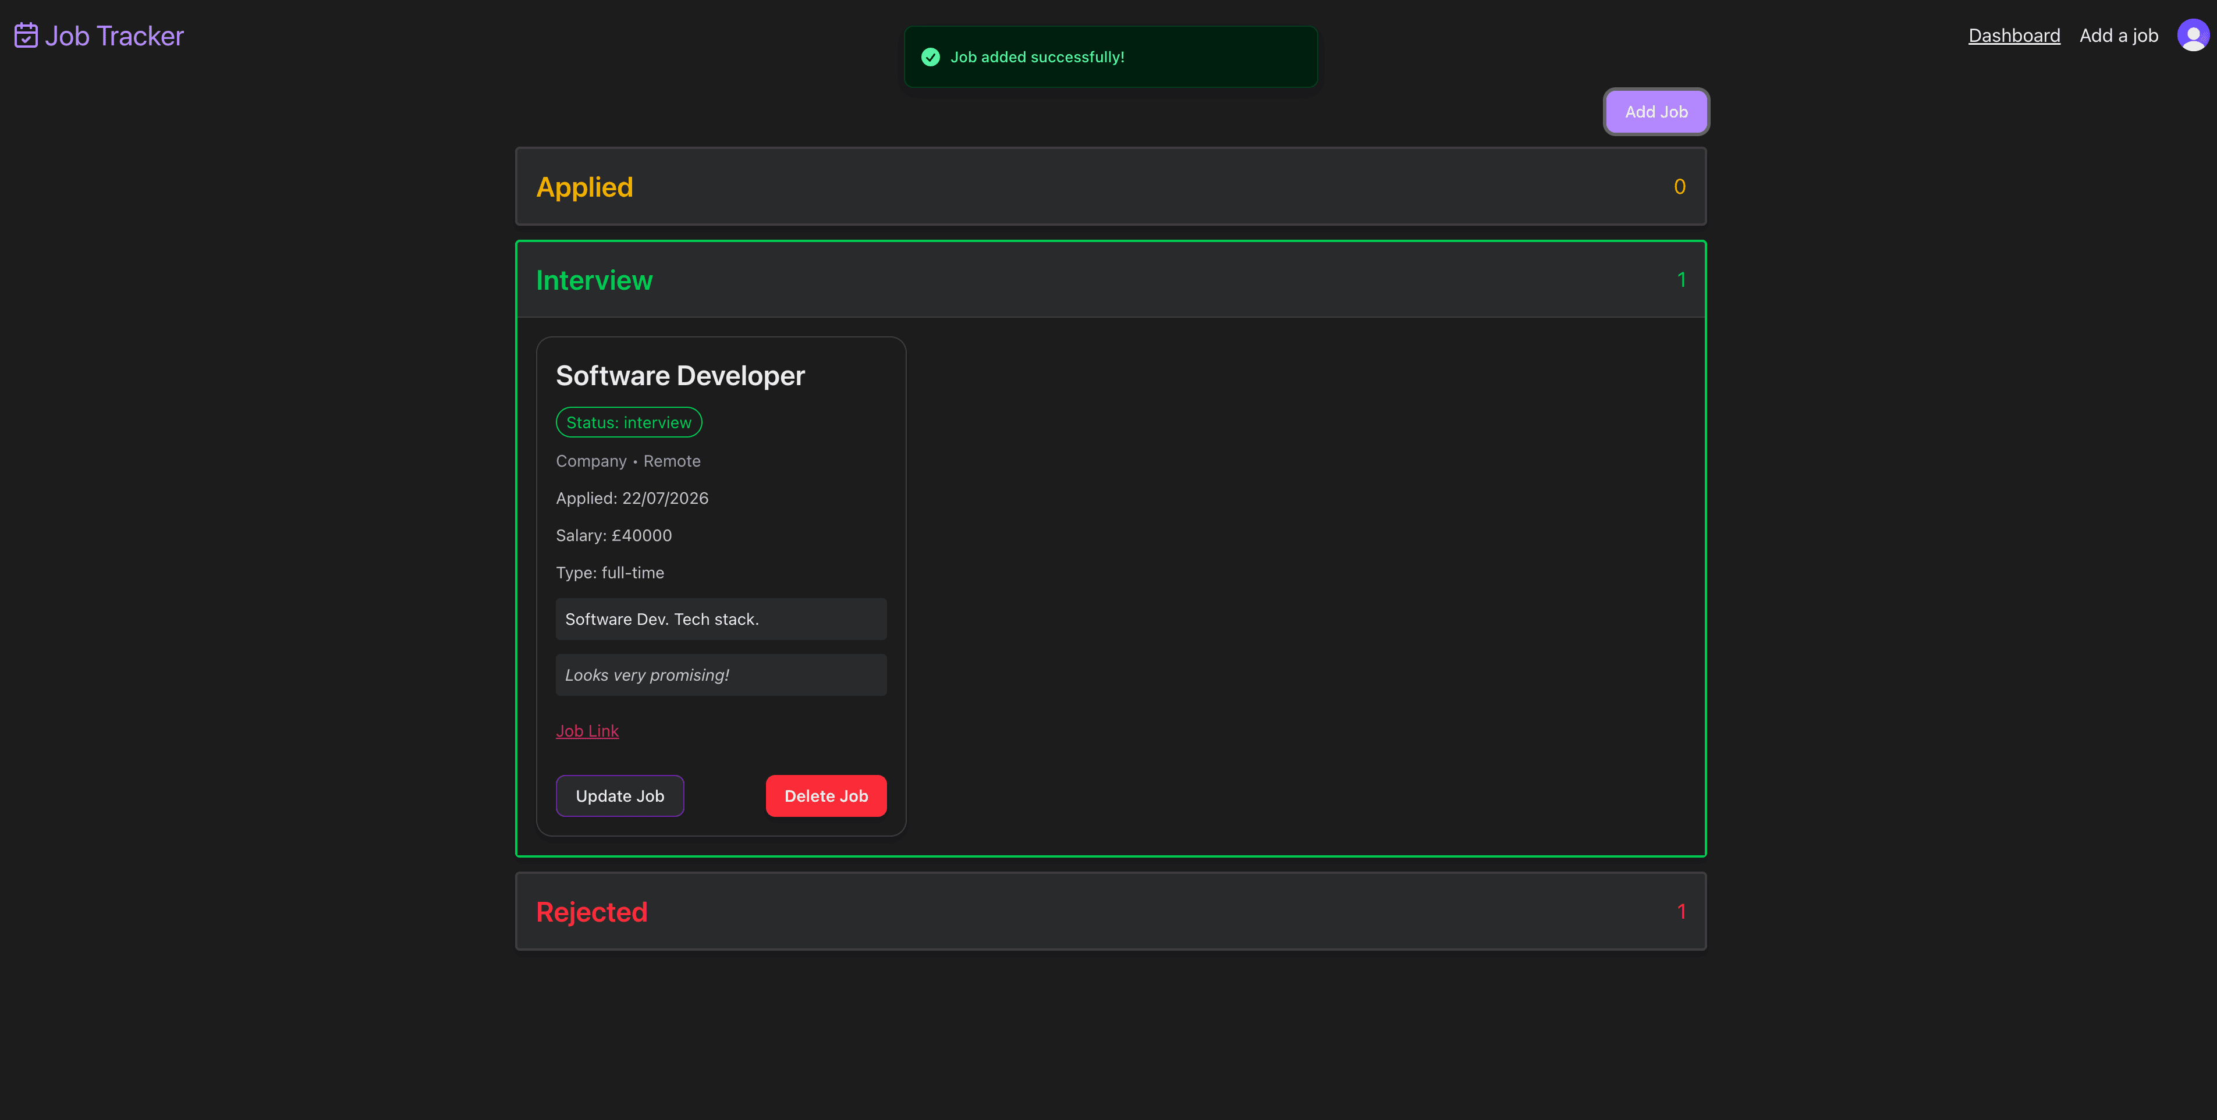Collapse the Interview section header

pos(1110,280)
